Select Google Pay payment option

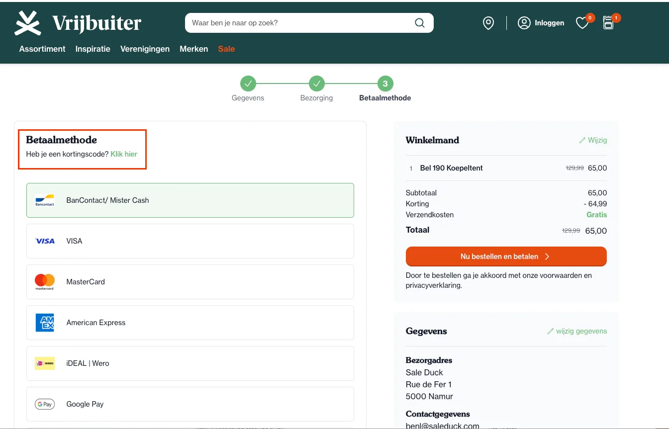(x=190, y=404)
